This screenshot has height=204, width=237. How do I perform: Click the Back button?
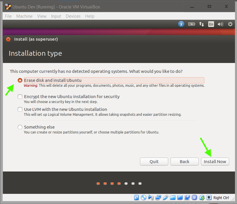(x=184, y=162)
